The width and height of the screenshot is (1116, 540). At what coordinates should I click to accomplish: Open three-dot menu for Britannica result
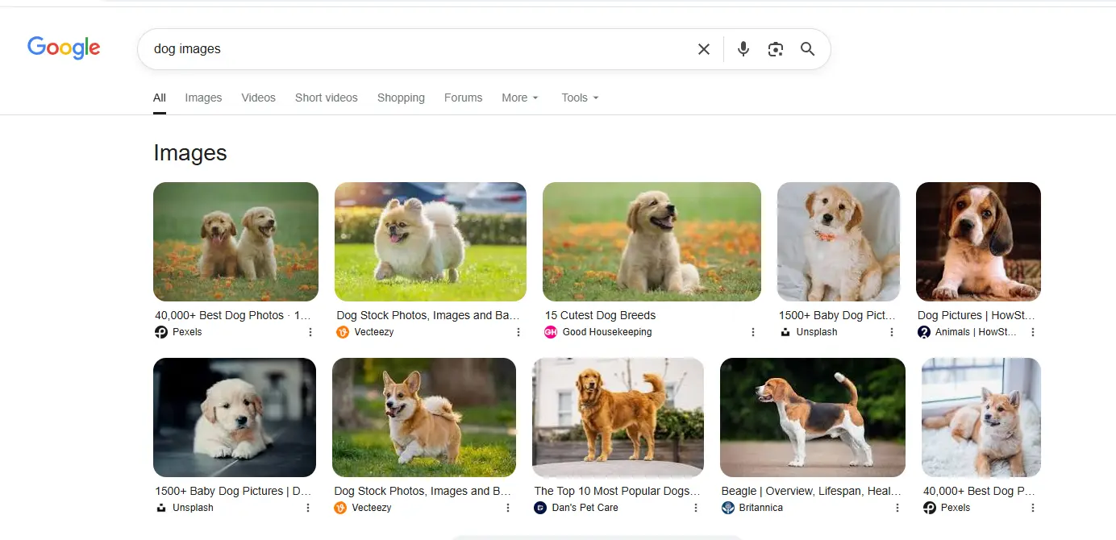(x=897, y=508)
